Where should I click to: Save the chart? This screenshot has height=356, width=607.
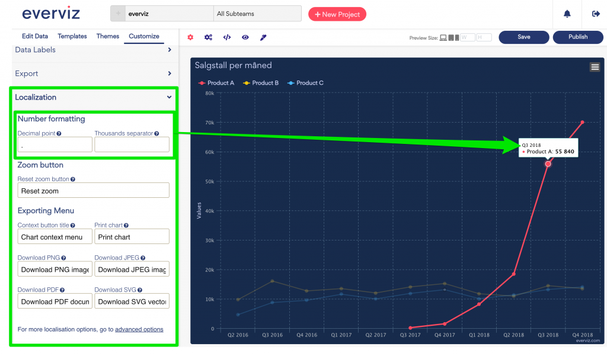pyautogui.click(x=524, y=37)
